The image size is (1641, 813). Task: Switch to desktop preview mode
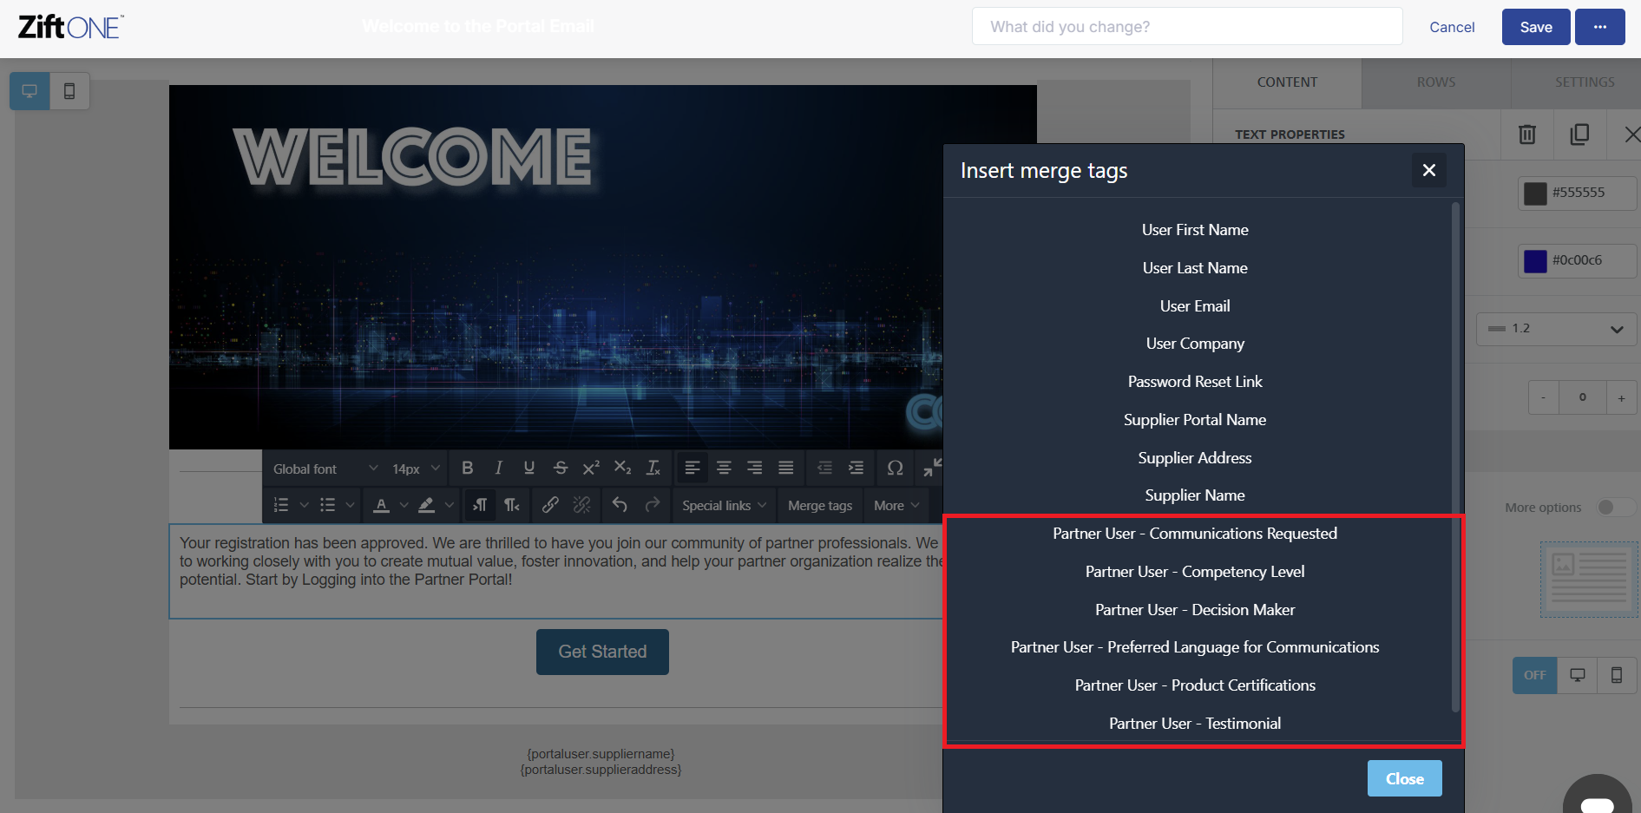pos(30,91)
